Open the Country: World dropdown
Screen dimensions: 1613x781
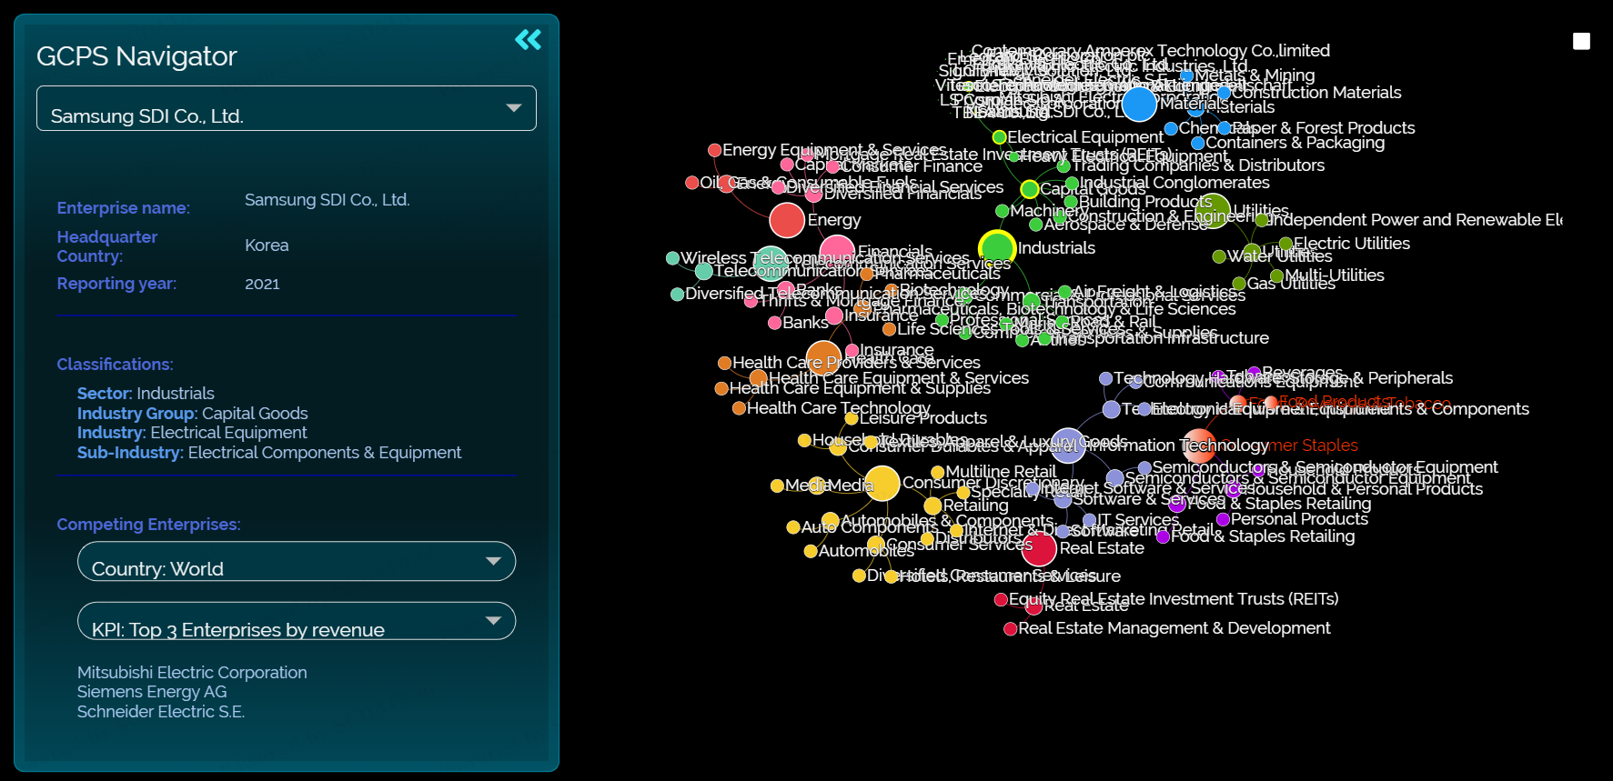297,561
